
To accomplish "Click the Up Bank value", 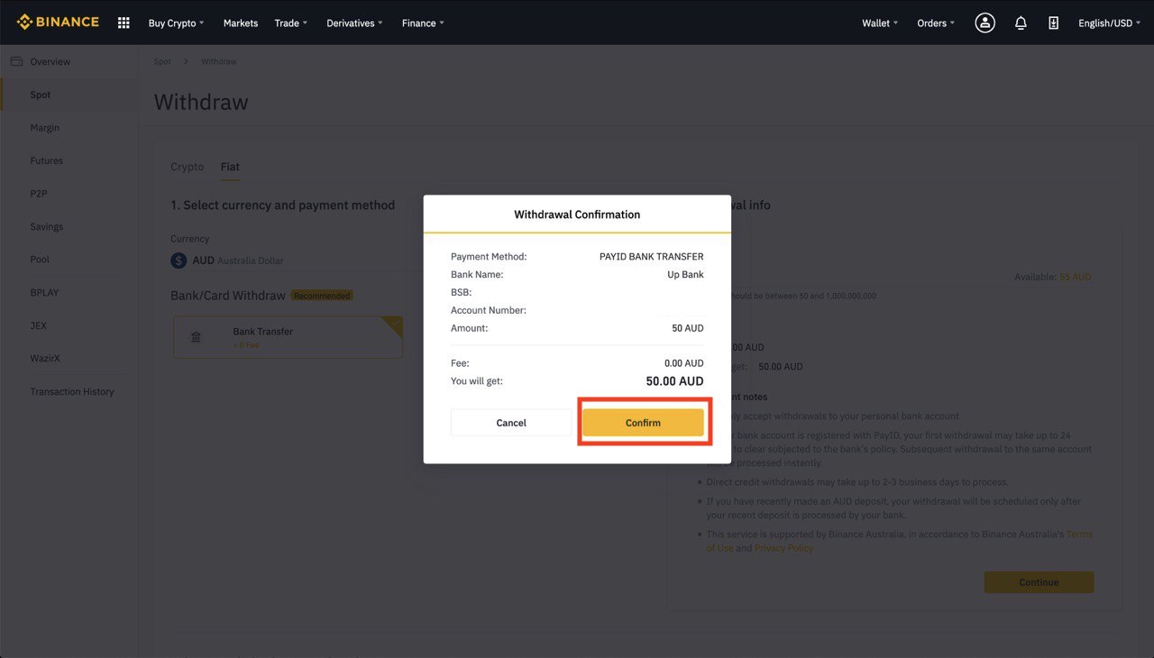I will pos(686,274).
